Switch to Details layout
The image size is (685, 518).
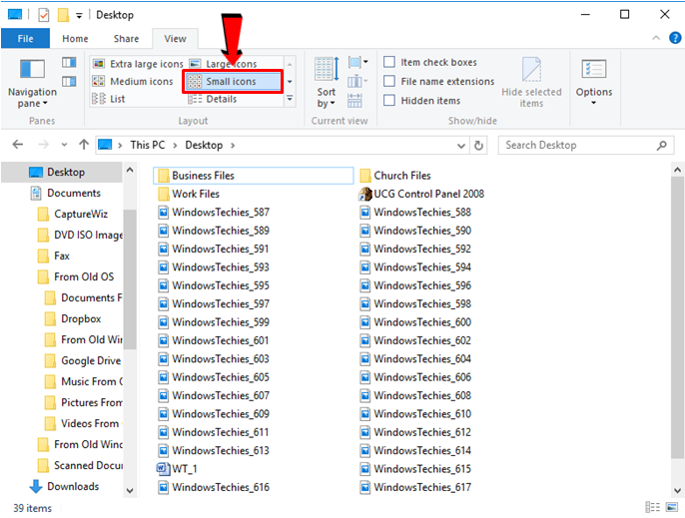[213, 99]
